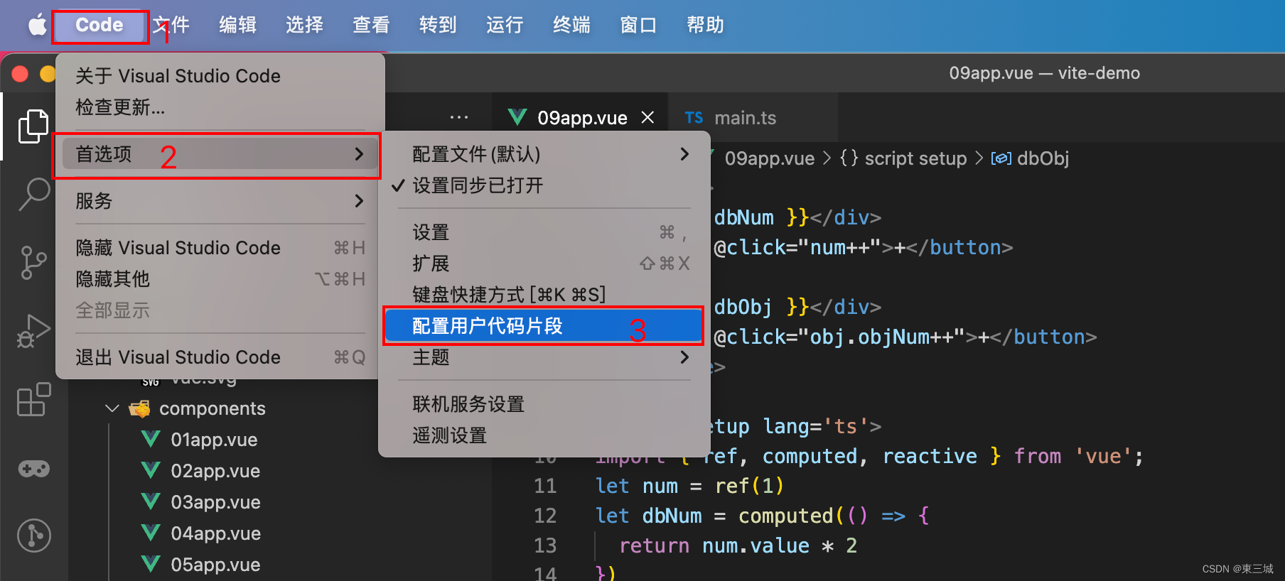Open the 查看 menu
1285x581 pixels.
pos(371,25)
